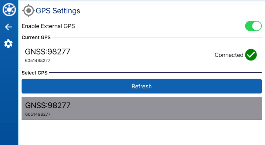Viewport: 265px width, 145px height.
Task: Tap the Refresh button
Action: tap(142, 86)
